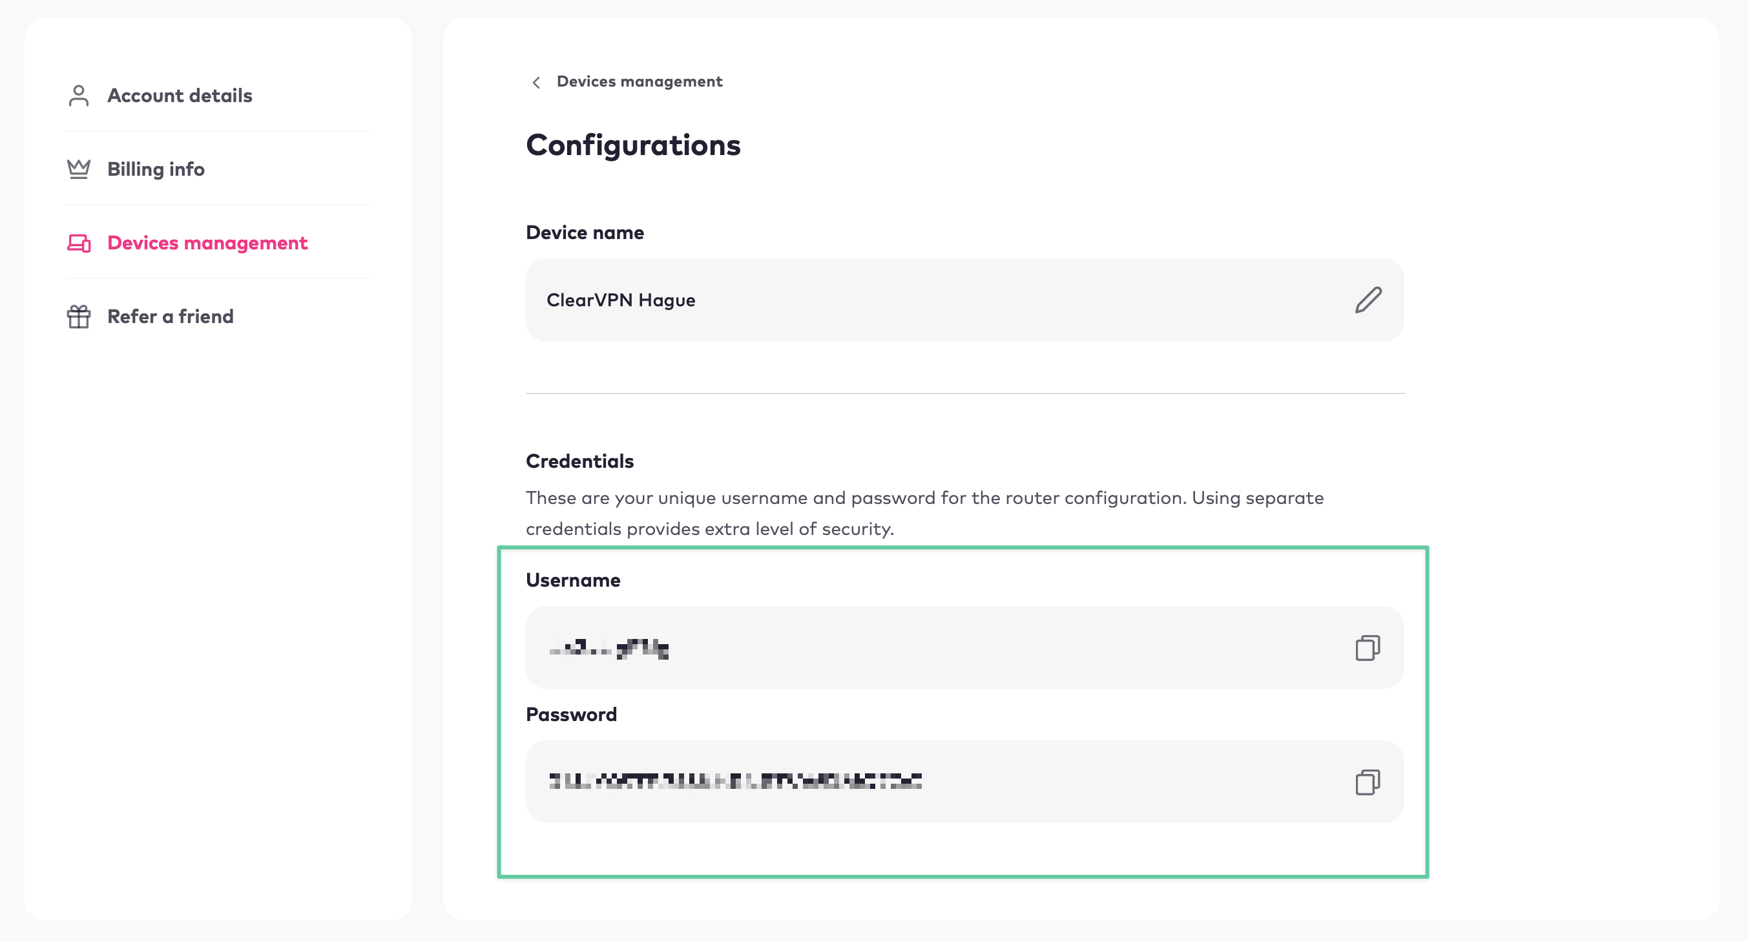Click the blurred password field
Screen dimensions: 1748x942
tap(964, 782)
